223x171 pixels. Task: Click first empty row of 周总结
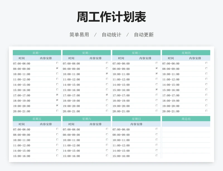186,129
